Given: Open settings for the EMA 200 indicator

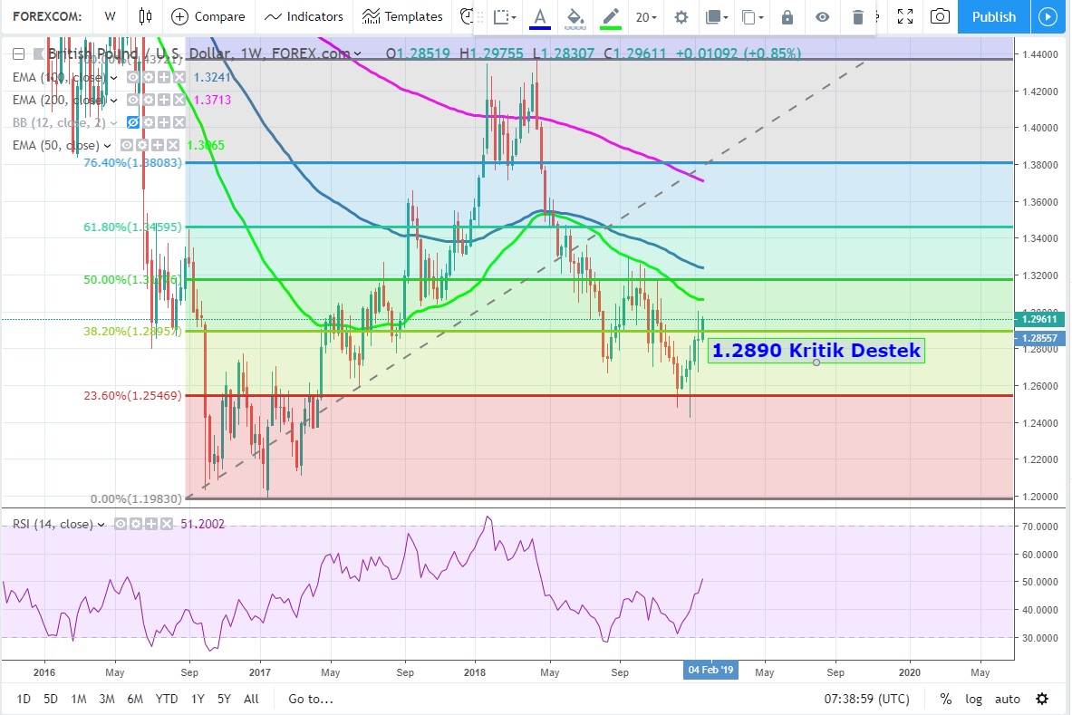Looking at the screenshot, I should pos(148,100).
